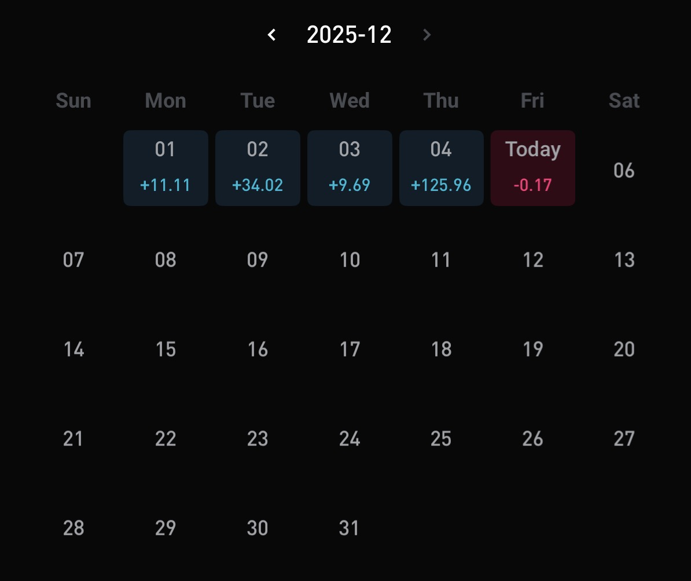Image resolution: width=691 pixels, height=581 pixels.
Task: Pick date 06 on Saturday
Action: 624,171
